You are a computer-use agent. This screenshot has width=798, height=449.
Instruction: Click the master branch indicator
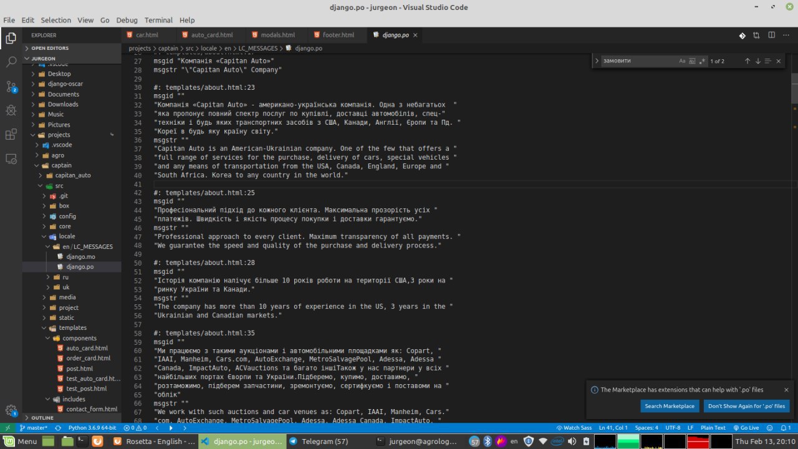coord(34,428)
